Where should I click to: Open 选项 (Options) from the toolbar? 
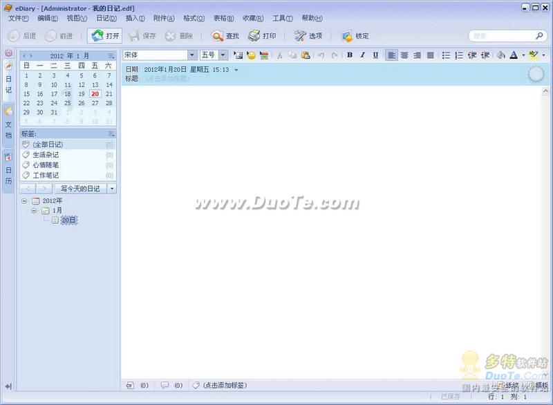click(308, 36)
